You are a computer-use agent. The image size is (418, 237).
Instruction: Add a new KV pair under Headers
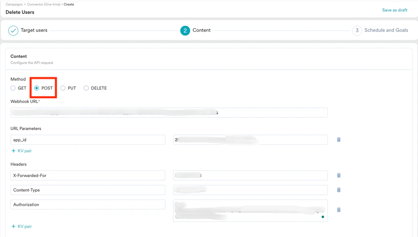tap(21, 226)
